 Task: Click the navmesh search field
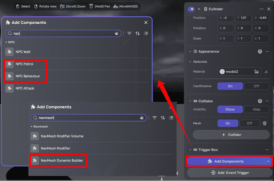click(x=88, y=118)
